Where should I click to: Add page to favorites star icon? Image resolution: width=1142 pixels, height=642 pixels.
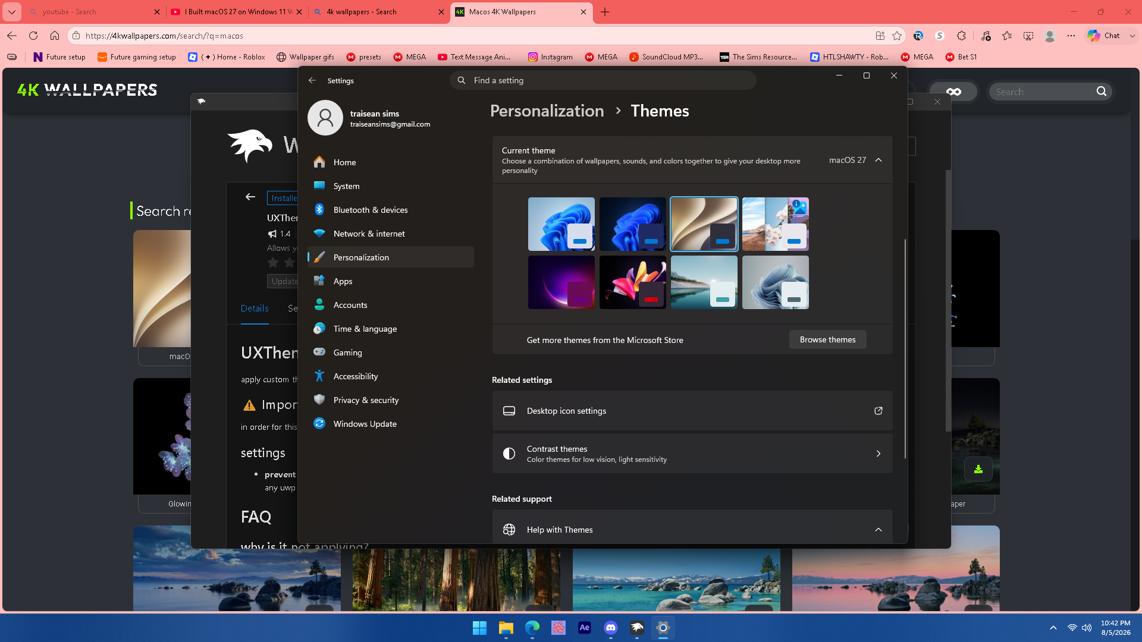[x=897, y=36]
